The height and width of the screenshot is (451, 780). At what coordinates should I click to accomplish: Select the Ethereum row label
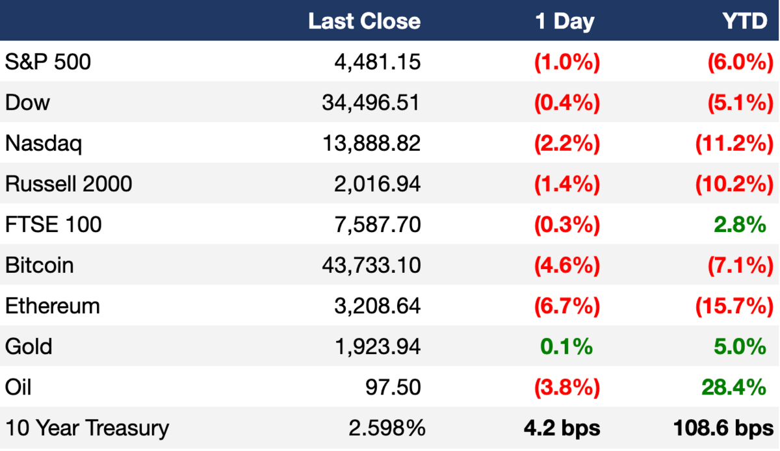pos(53,305)
